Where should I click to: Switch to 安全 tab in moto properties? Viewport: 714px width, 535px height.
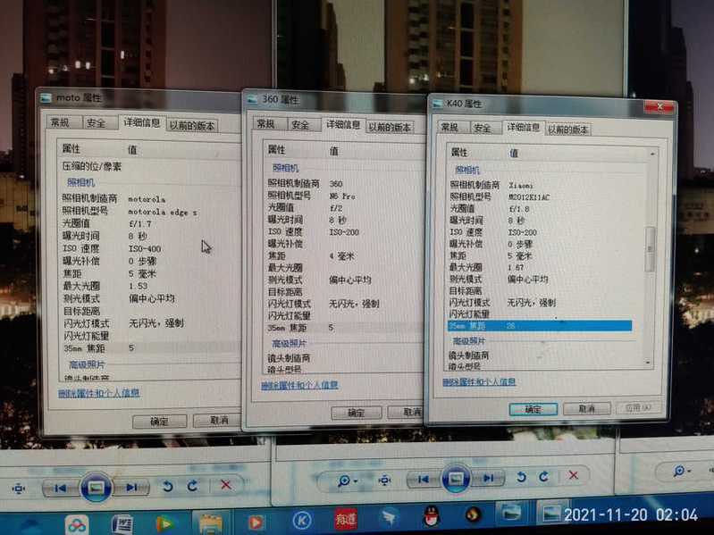[97, 123]
